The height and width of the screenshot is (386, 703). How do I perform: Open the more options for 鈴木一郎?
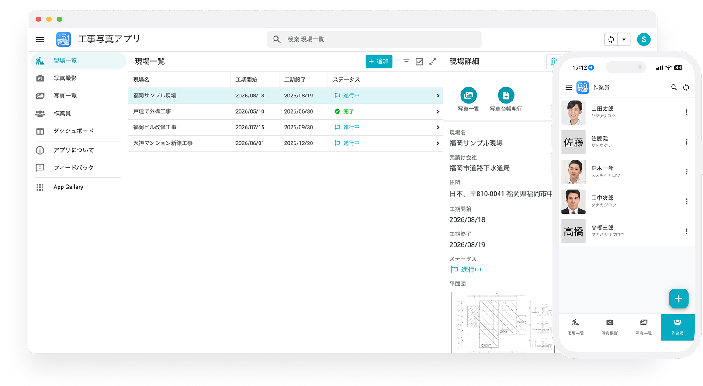(687, 172)
